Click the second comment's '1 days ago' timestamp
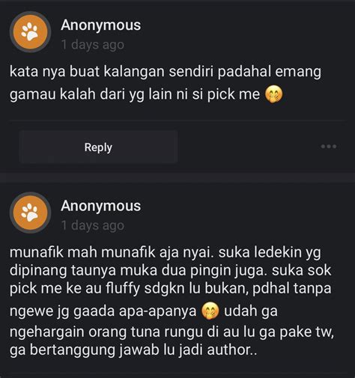This screenshot has width=355, height=378. click(x=93, y=225)
